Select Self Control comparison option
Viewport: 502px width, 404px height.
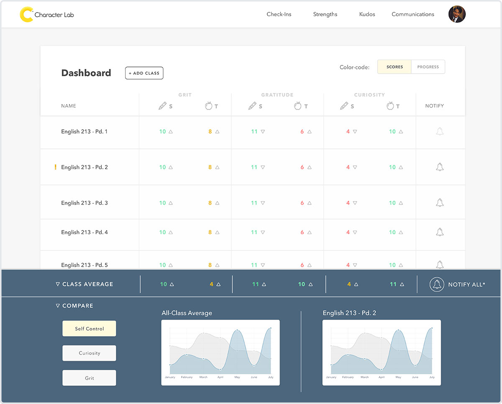(89, 329)
